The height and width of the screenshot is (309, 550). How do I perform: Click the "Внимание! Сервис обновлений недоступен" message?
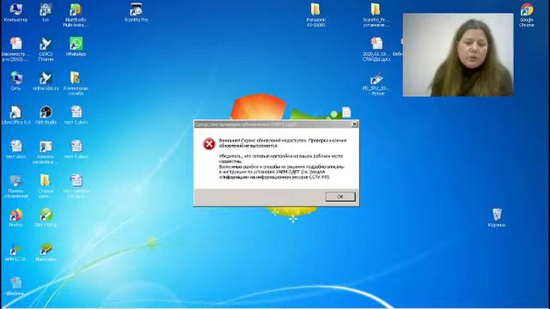(x=283, y=142)
